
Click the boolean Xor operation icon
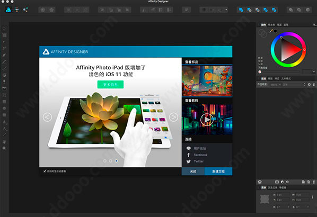click(266, 10)
